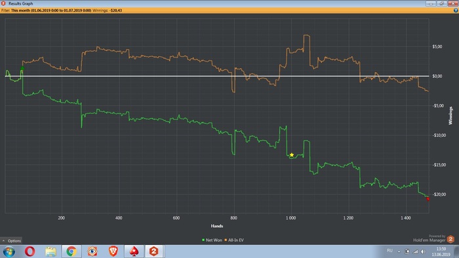The height and width of the screenshot is (258, 459).
Task: Click the Results Graph window icon
Action: [3, 3]
